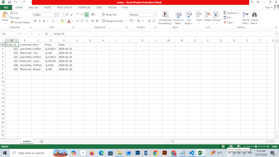Open the Sort & Filter menu
Image resolution: width=279 pixels, height=157 pixels.
(x=245, y=18)
